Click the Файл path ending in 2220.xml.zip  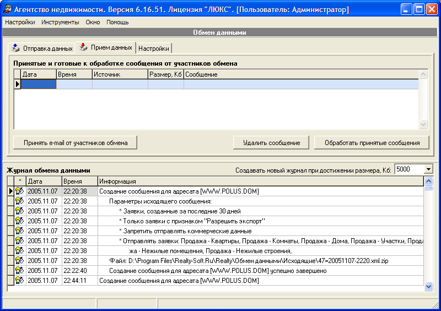[x=249, y=261]
